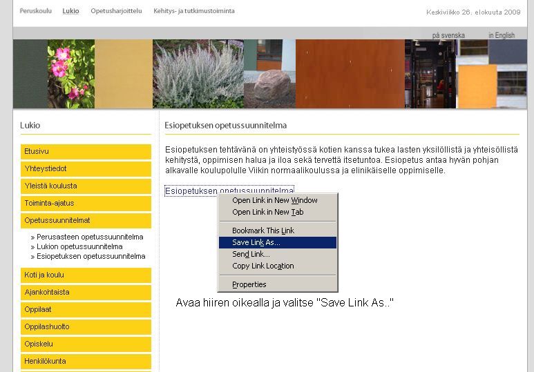
Task: Open Oppilashuolto sidebar item
Action: coord(86,326)
